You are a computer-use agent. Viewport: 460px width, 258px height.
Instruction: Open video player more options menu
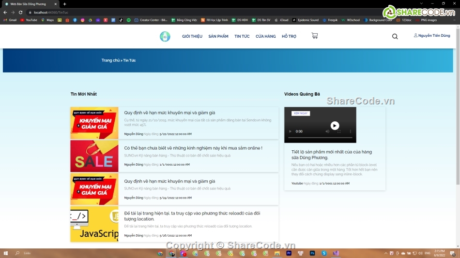[x=350, y=131]
